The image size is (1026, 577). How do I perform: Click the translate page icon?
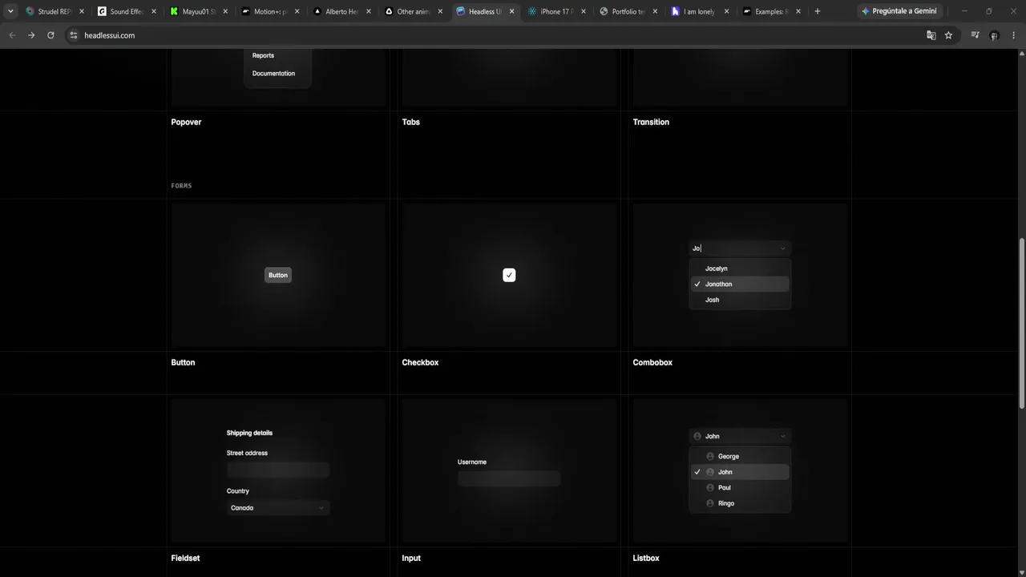point(931,35)
